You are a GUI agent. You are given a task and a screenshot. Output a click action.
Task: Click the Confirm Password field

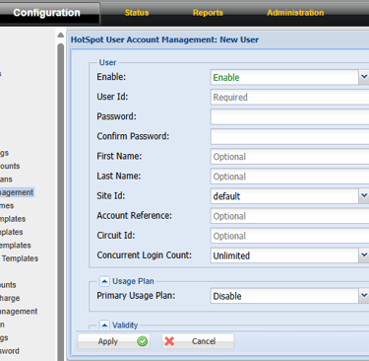coord(289,136)
